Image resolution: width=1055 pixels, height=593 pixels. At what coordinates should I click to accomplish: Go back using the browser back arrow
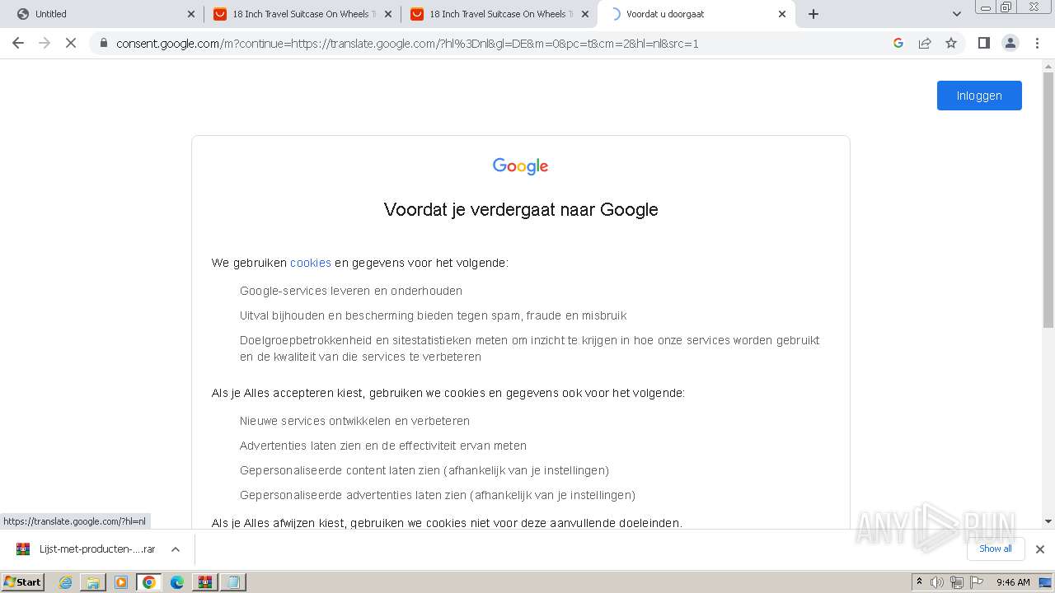click(18, 43)
